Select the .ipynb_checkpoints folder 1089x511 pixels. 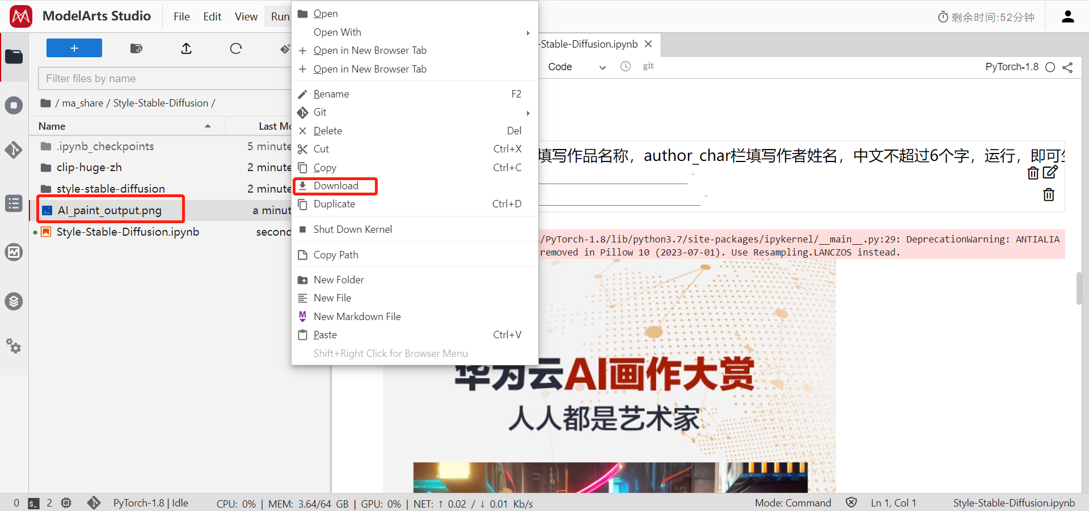161,146
